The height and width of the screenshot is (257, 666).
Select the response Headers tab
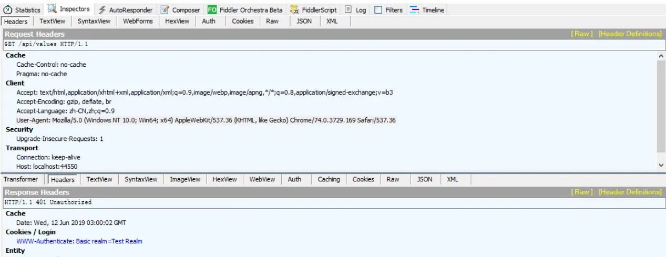coord(63,180)
